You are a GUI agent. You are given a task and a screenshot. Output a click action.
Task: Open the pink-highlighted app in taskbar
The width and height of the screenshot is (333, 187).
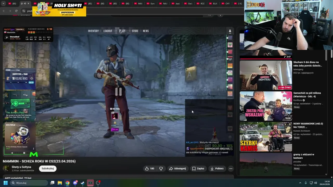coord(90,183)
